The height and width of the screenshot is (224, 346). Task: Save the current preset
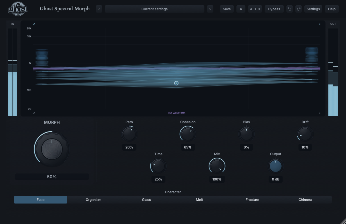[x=227, y=9]
